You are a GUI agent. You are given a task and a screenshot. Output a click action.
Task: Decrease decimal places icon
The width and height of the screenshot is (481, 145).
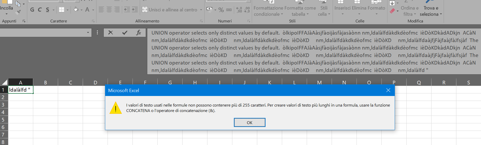pyautogui.click(x=247, y=10)
